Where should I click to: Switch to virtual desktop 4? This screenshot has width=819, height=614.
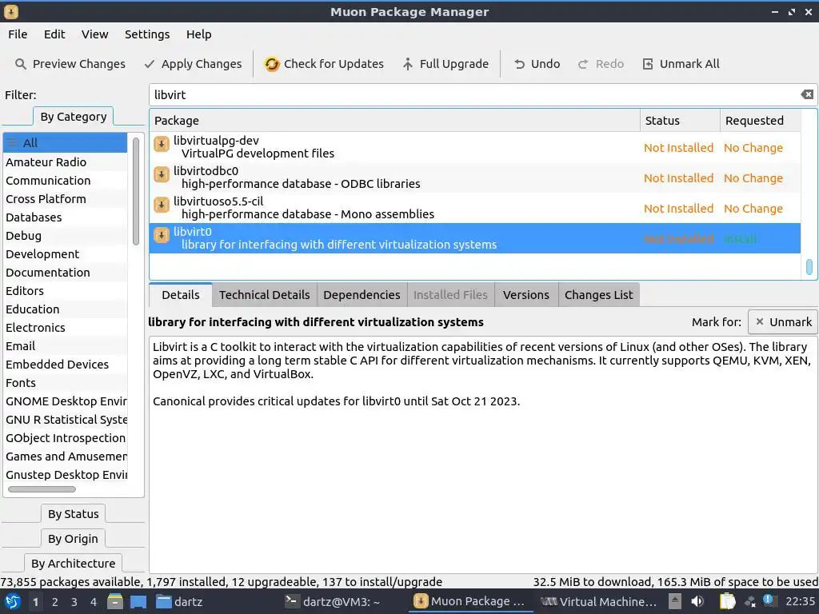point(94,602)
